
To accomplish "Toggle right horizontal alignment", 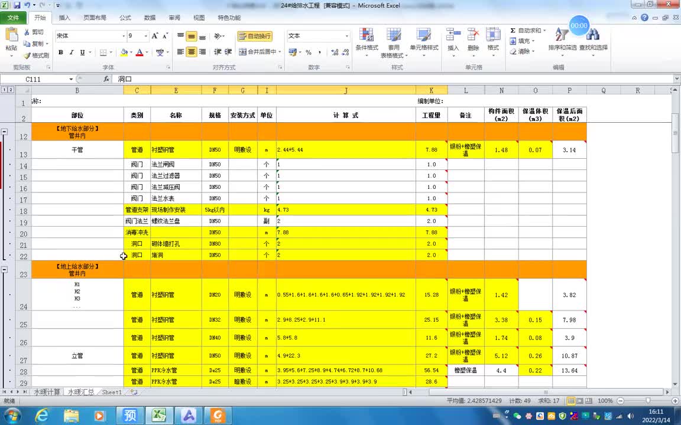I will [x=202, y=52].
